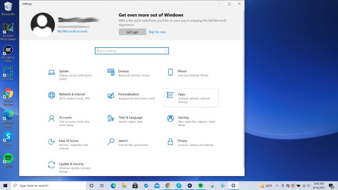Select 3D Vision Photo Viewer desktop icon
Image resolution: width=338 pixels, height=190 pixels.
[x=8, y=32]
